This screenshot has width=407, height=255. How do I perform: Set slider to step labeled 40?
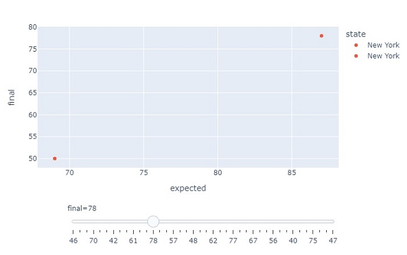tap(294, 221)
